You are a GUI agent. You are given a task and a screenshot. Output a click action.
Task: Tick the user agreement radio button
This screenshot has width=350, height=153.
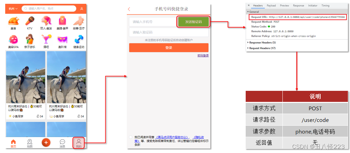tap(131, 137)
